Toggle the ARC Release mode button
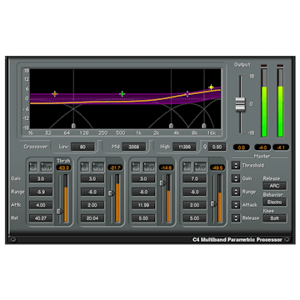Screen dimensions: 300x300 coord(275,186)
